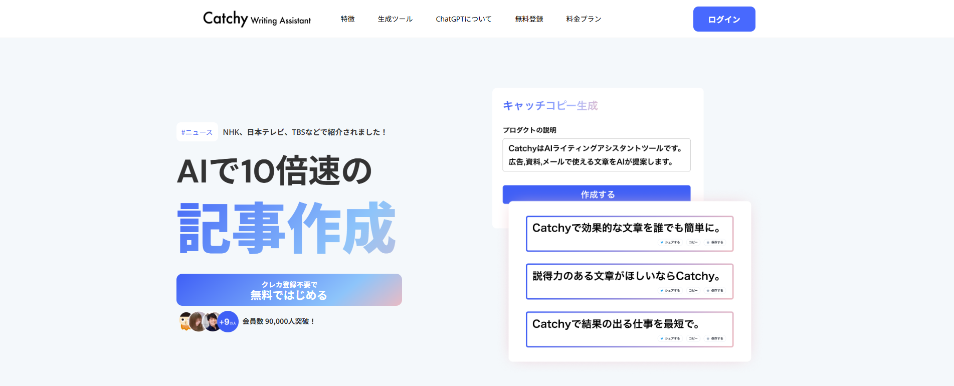This screenshot has height=386, width=954.
Task: Click the AIで10倍速の headline
Action: coord(274,170)
